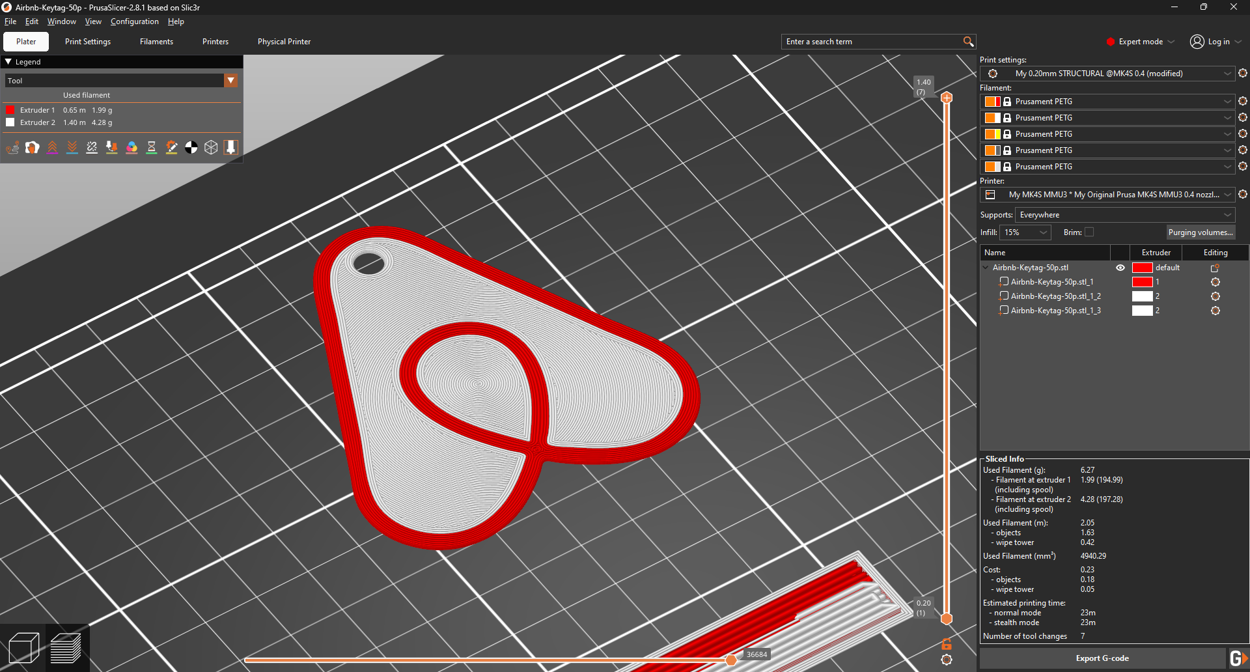This screenshot has height=672, width=1250.
Task: Toggle print pauses hourglass icon
Action: [x=152, y=148]
